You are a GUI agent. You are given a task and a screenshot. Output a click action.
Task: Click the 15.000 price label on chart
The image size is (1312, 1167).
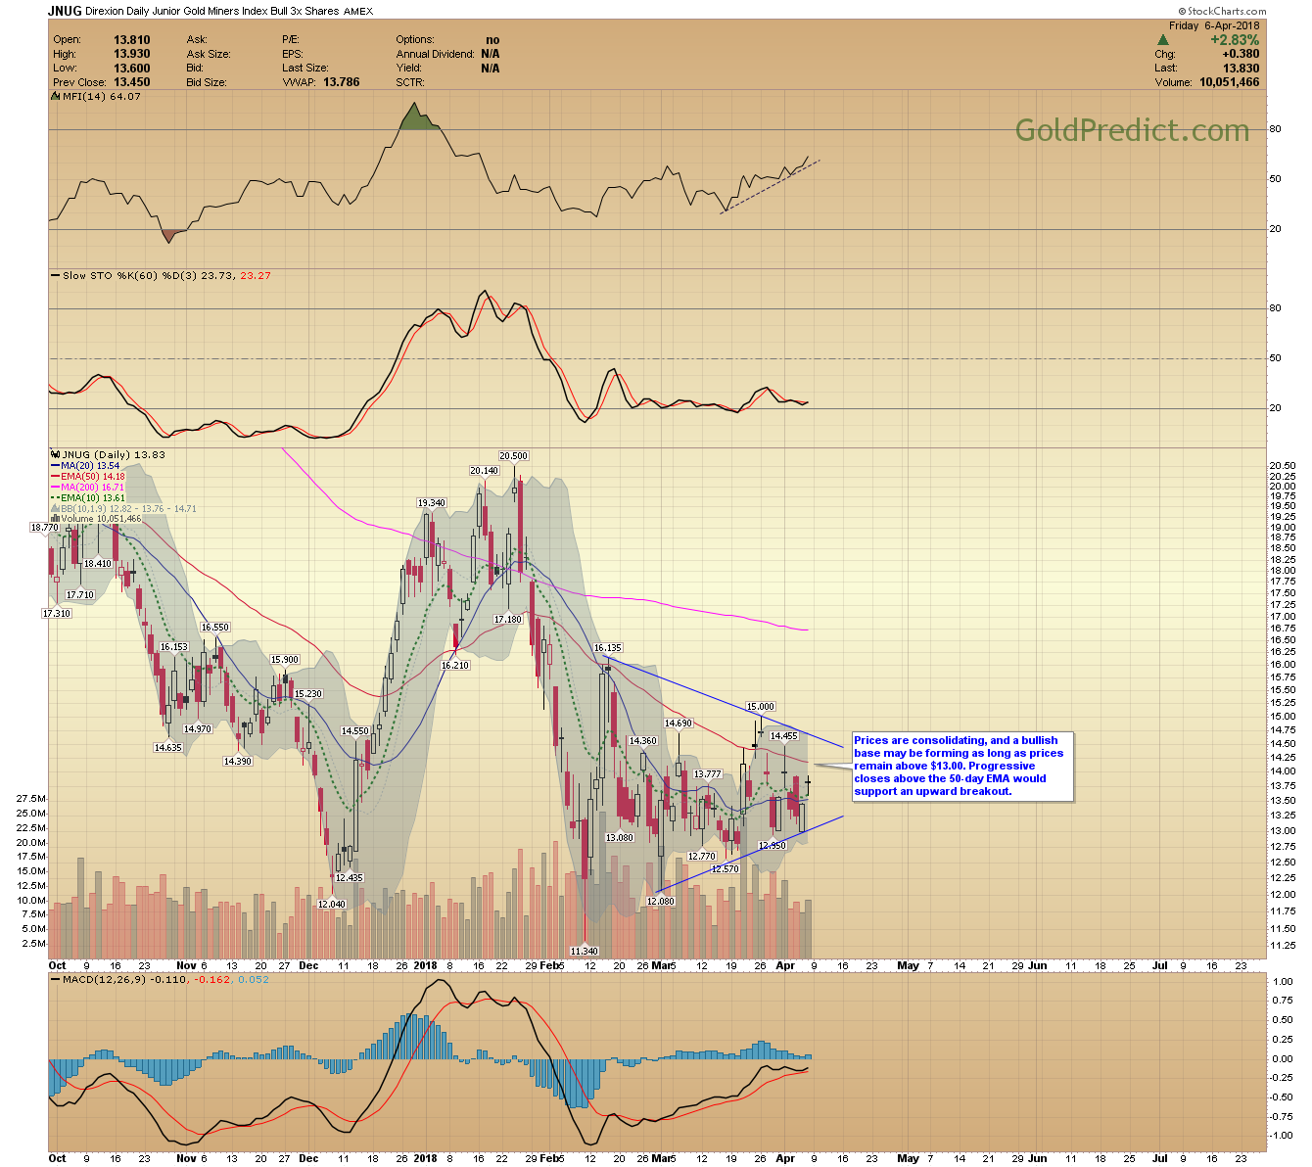click(x=760, y=707)
